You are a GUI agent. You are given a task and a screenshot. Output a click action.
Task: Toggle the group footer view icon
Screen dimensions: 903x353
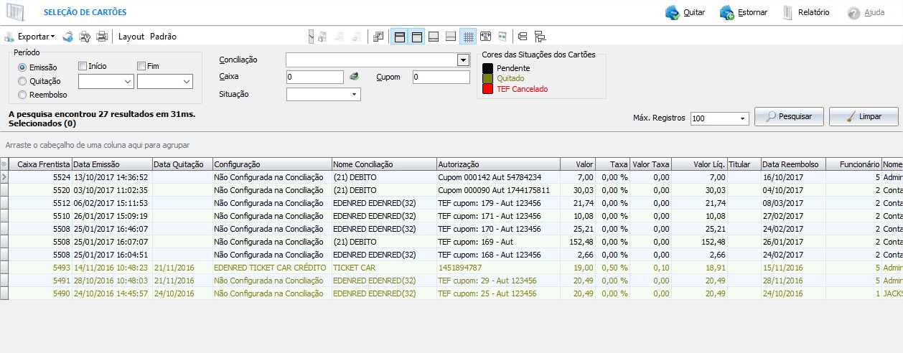(451, 36)
